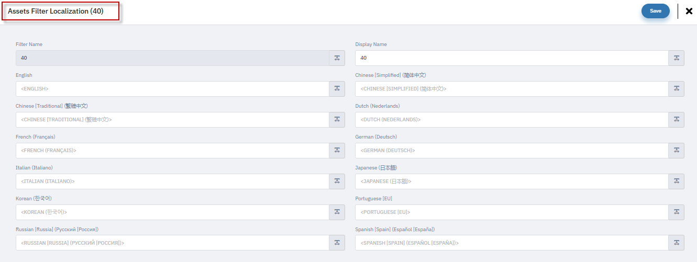Focus the Portuguese [EU] input field
Image resolution: width=697 pixels, height=262 pixels.
point(511,212)
